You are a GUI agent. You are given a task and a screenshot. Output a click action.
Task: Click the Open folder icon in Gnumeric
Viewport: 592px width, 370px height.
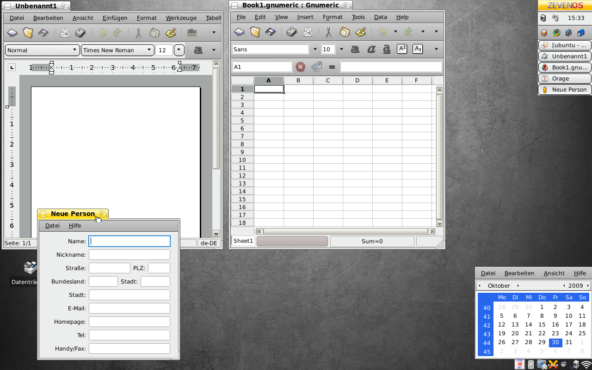[x=255, y=32]
